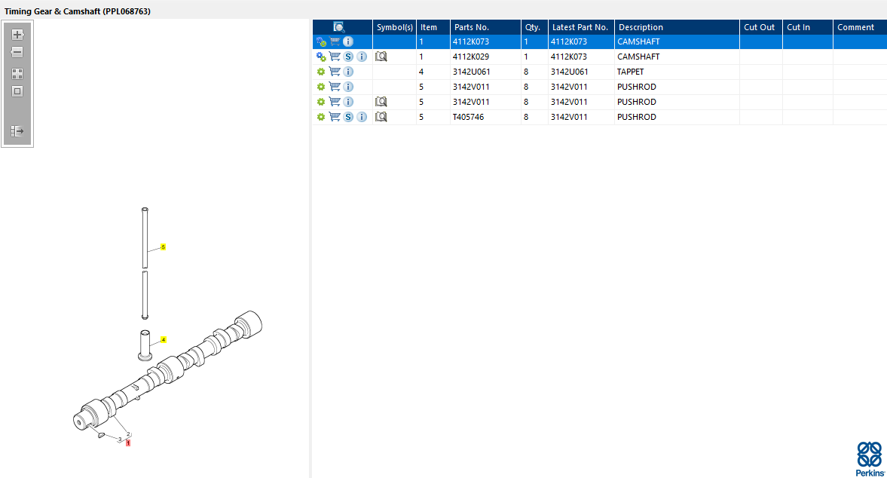The width and height of the screenshot is (887, 478).
Task: Sort by Symbol(s) column header
Action: pos(394,27)
